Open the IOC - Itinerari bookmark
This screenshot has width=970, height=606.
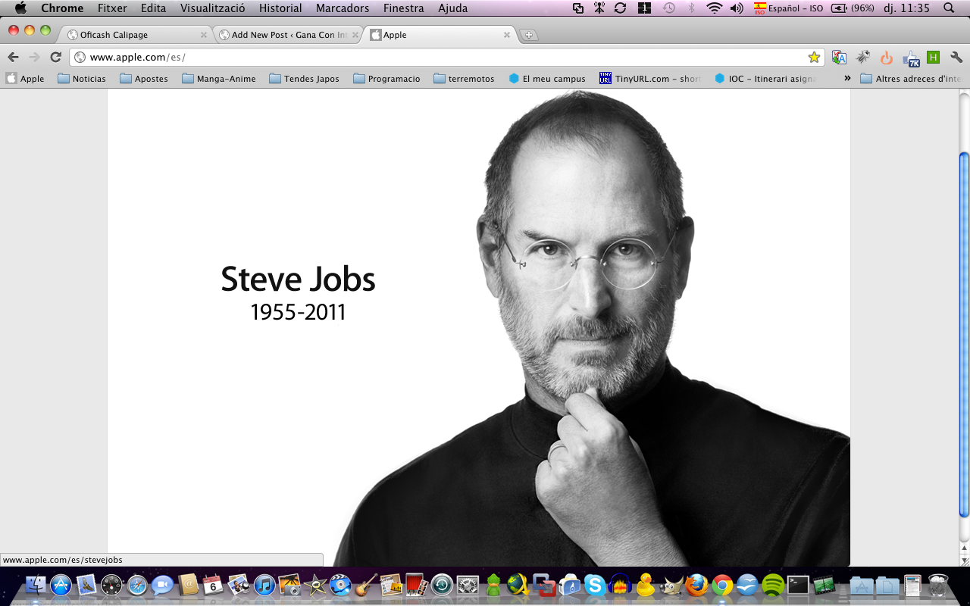pyautogui.click(x=766, y=79)
